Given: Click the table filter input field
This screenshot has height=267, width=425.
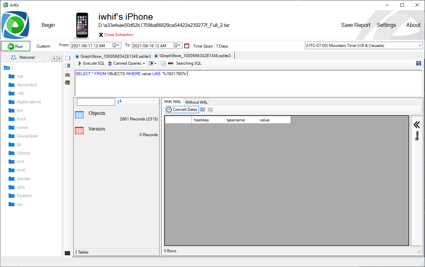Looking at the screenshot, I should click(96, 102).
